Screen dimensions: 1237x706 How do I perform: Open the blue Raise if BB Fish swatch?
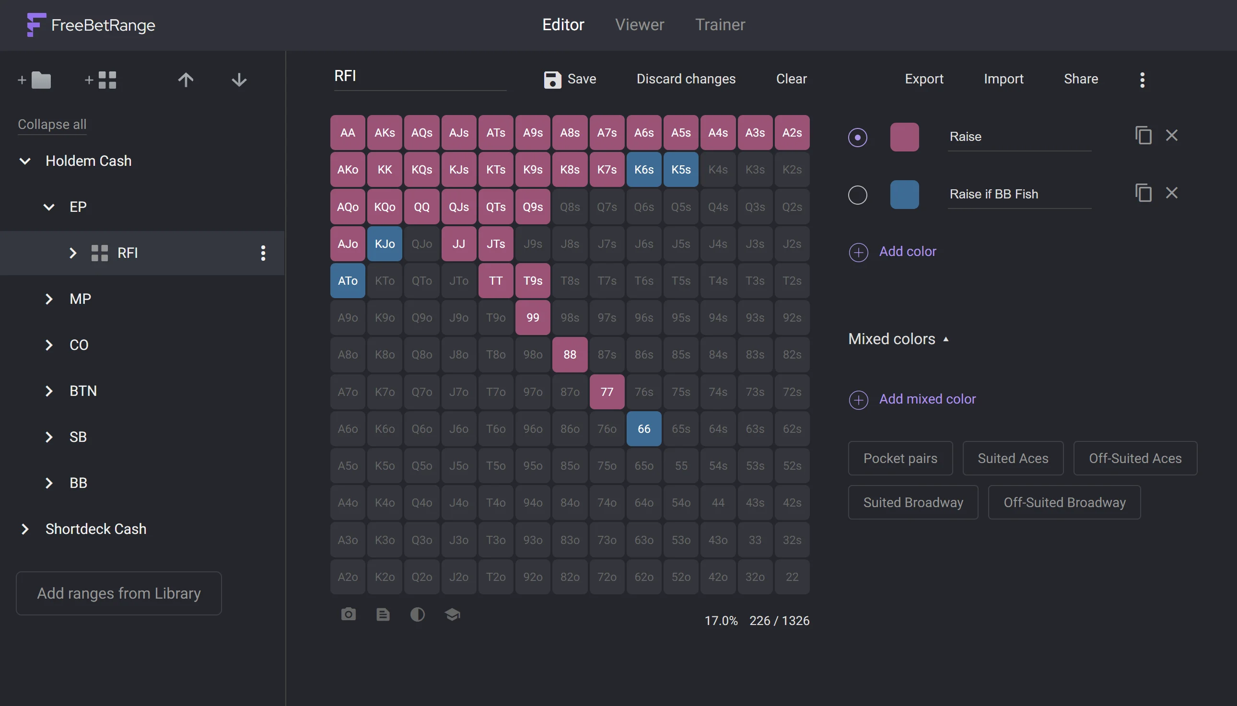pos(904,195)
